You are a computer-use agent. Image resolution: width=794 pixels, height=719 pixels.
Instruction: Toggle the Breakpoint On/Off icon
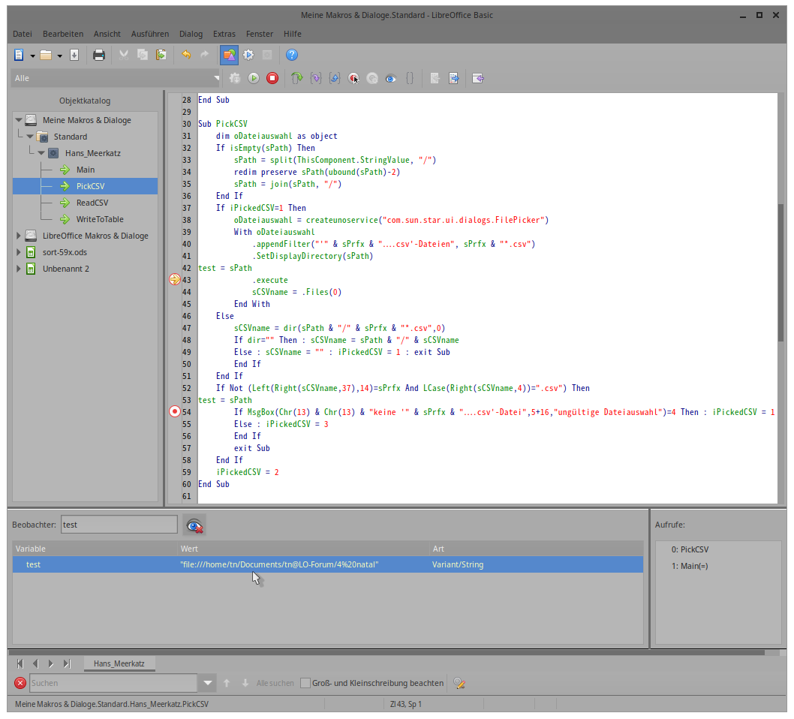[x=353, y=78]
